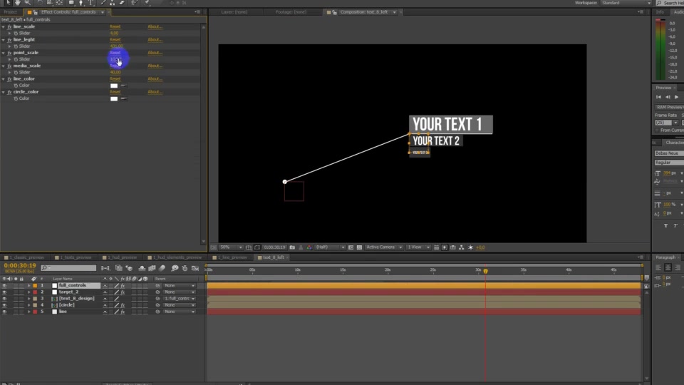This screenshot has height=385, width=684.
Task: Switch to the 1_line_preview timeline tab
Action: coord(232,257)
